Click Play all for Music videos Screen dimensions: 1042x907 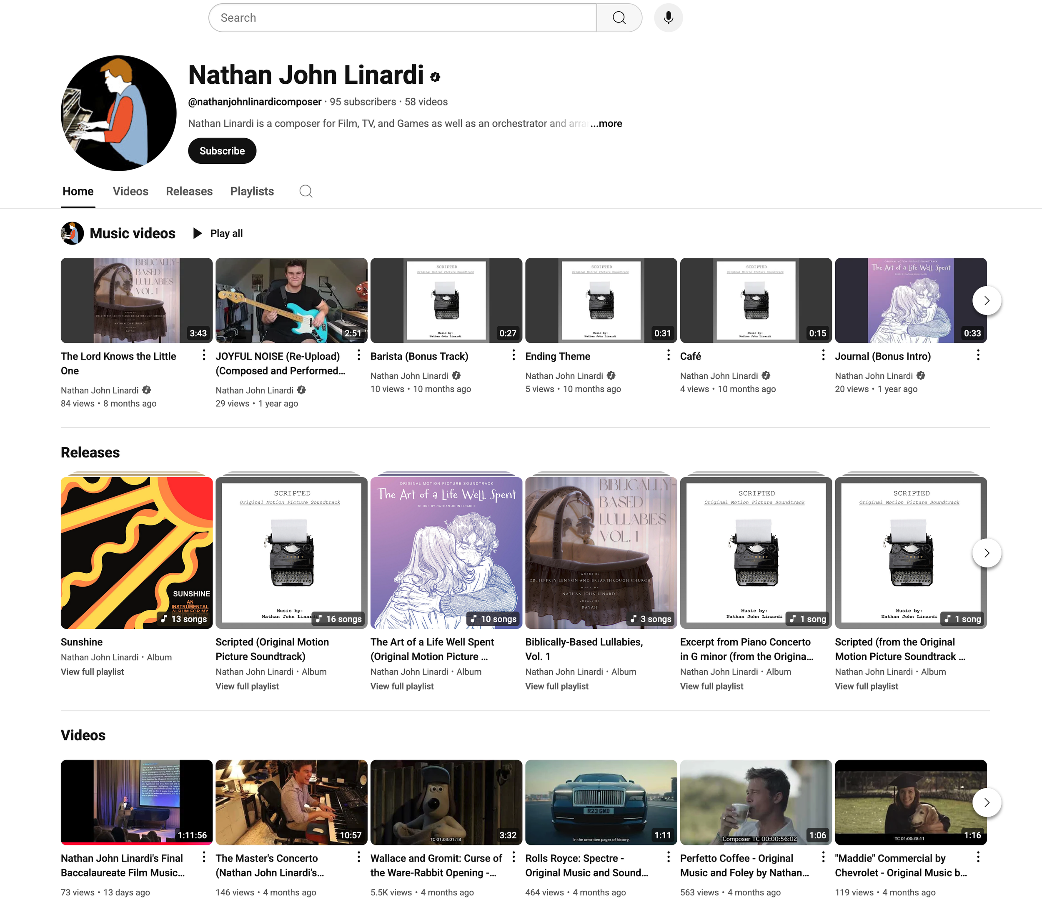[219, 233]
